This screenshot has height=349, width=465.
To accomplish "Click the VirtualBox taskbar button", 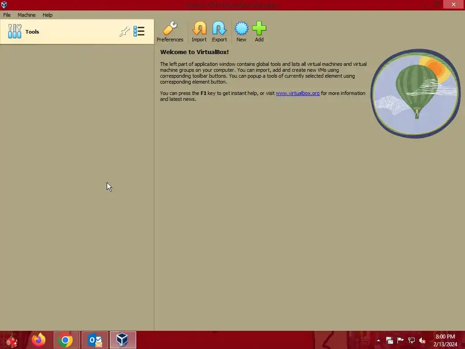I will coord(123,340).
